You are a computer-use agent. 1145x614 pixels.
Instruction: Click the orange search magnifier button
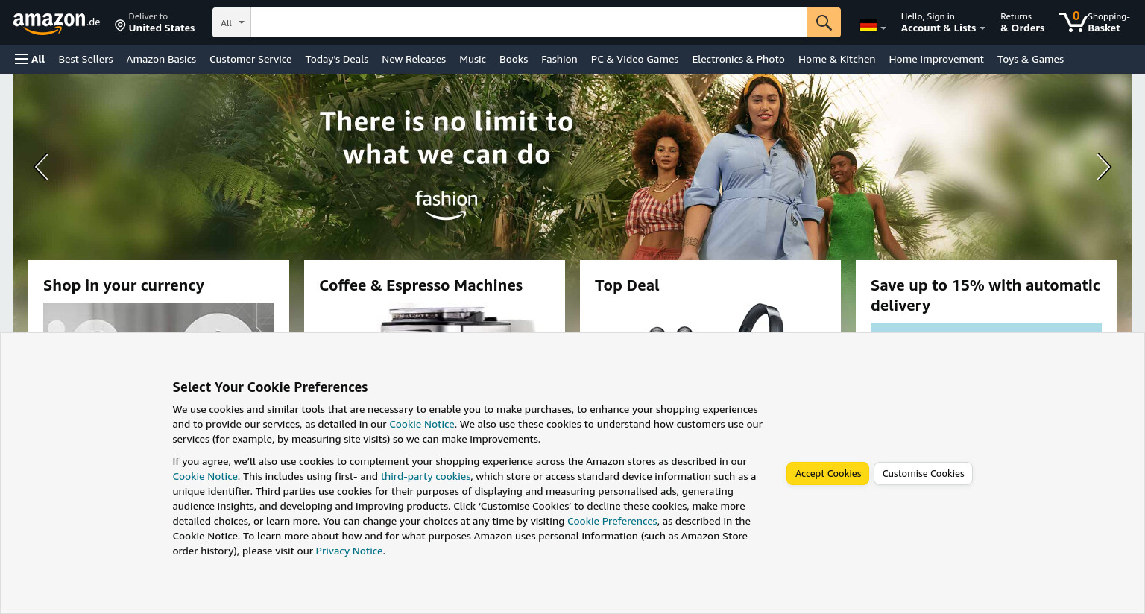point(824,22)
